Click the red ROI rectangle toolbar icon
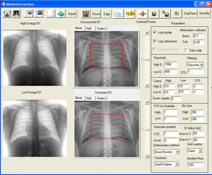 (86, 14)
